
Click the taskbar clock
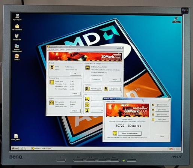[178, 149]
